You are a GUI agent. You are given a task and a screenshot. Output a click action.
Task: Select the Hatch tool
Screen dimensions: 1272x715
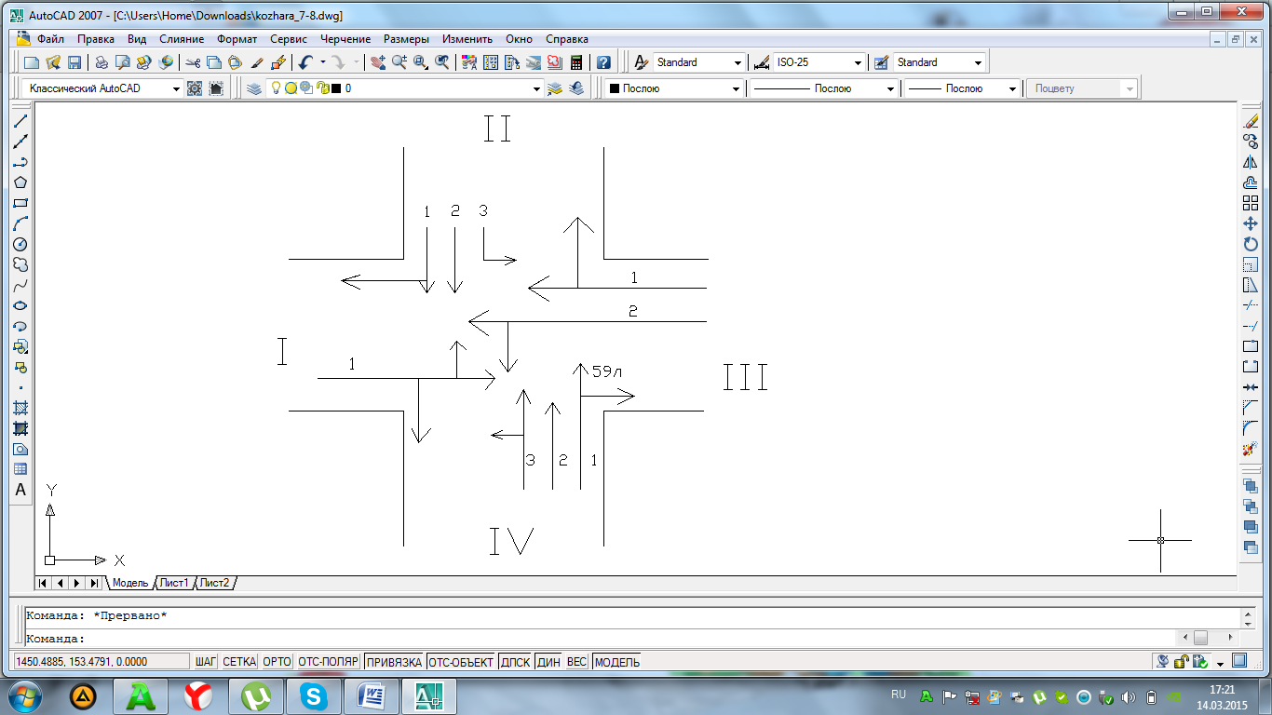point(20,408)
